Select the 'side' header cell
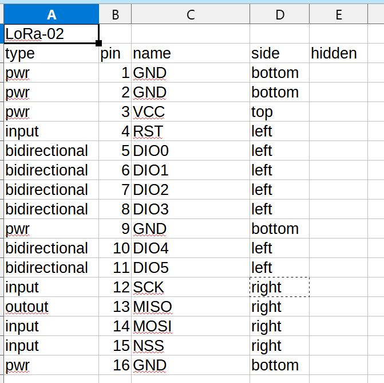This screenshot has height=383, width=384. point(280,53)
